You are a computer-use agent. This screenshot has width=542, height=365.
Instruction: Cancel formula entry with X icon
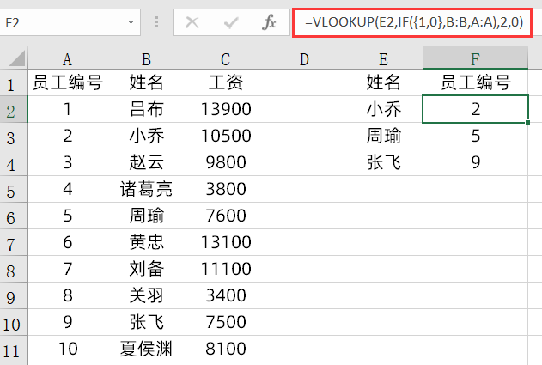(x=192, y=23)
